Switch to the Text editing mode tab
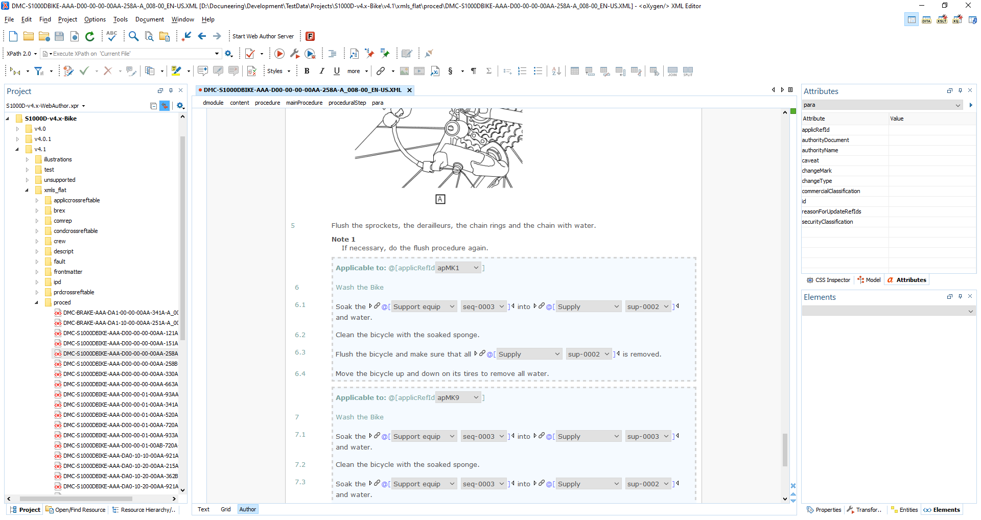The height and width of the screenshot is (520, 981). click(203, 509)
